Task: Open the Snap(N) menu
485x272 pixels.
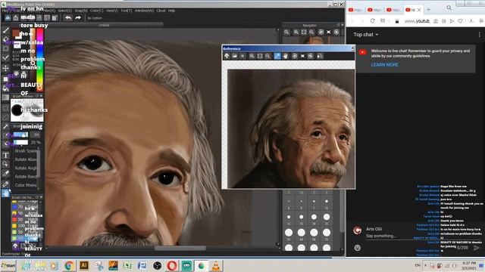Action: pos(81,11)
